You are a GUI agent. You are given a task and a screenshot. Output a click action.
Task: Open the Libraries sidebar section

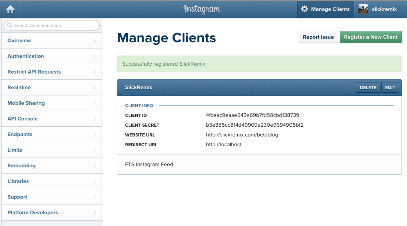tap(51, 181)
